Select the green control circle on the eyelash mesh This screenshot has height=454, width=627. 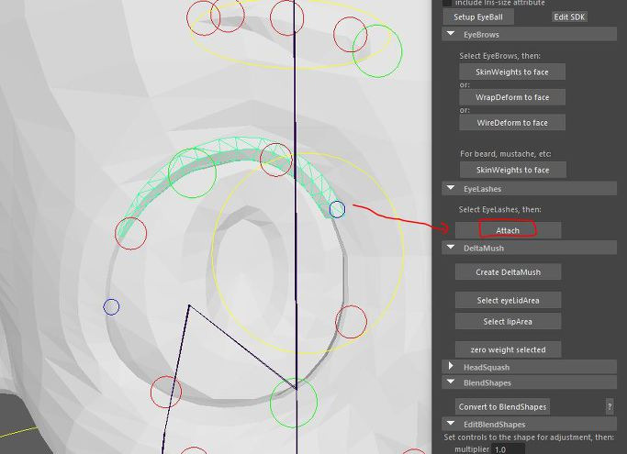[x=193, y=172]
